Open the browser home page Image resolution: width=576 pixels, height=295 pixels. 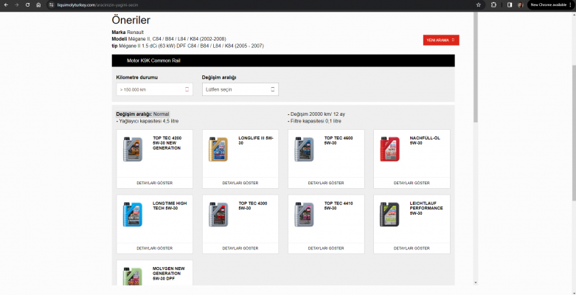click(x=38, y=5)
